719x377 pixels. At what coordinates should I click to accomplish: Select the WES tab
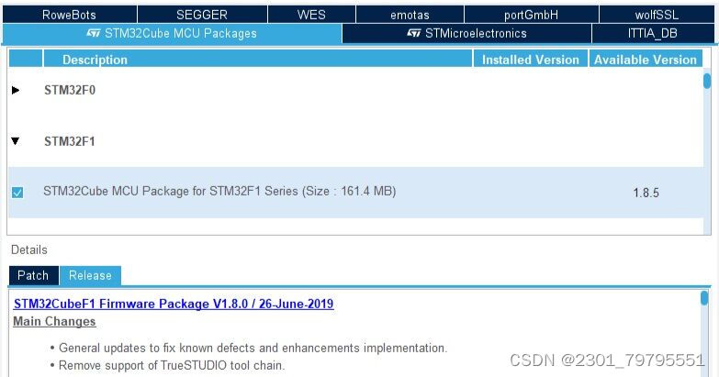311,15
